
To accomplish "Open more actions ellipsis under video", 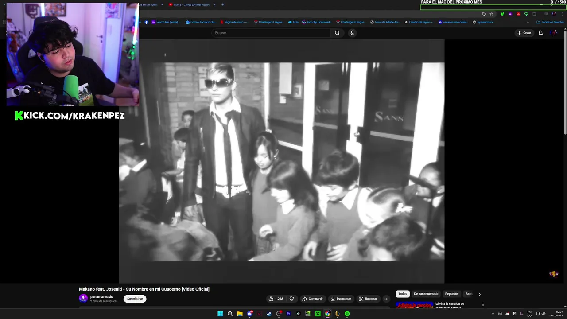I will 386,299.
